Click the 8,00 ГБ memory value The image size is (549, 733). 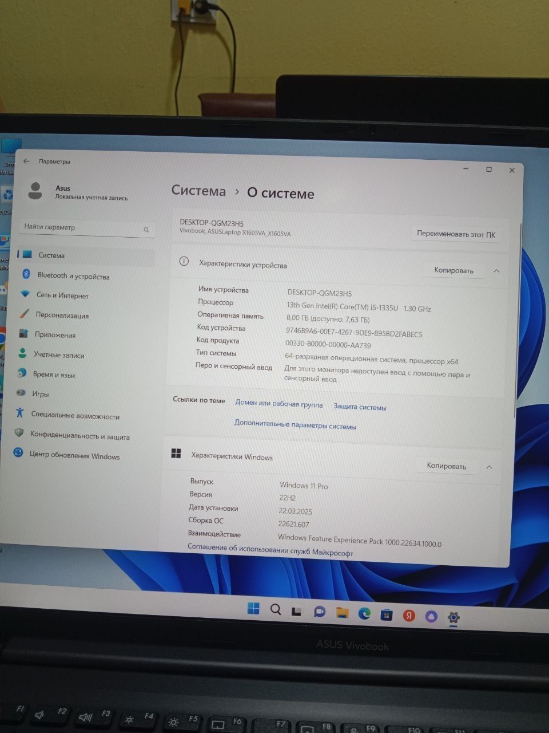click(328, 319)
